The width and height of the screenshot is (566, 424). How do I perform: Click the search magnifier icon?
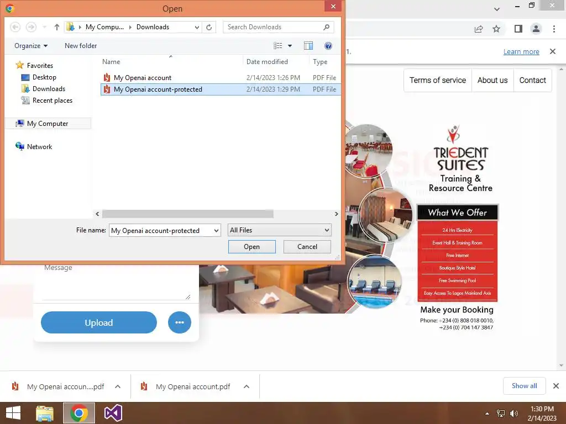326,27
